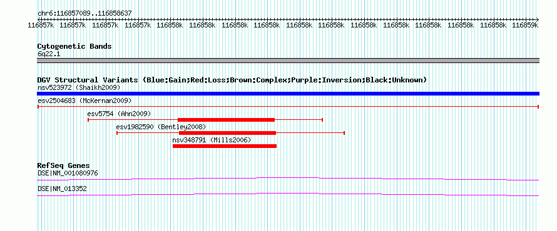
Task: Select the RefSeq Genes track heading
Action: (x=64, y=166)
